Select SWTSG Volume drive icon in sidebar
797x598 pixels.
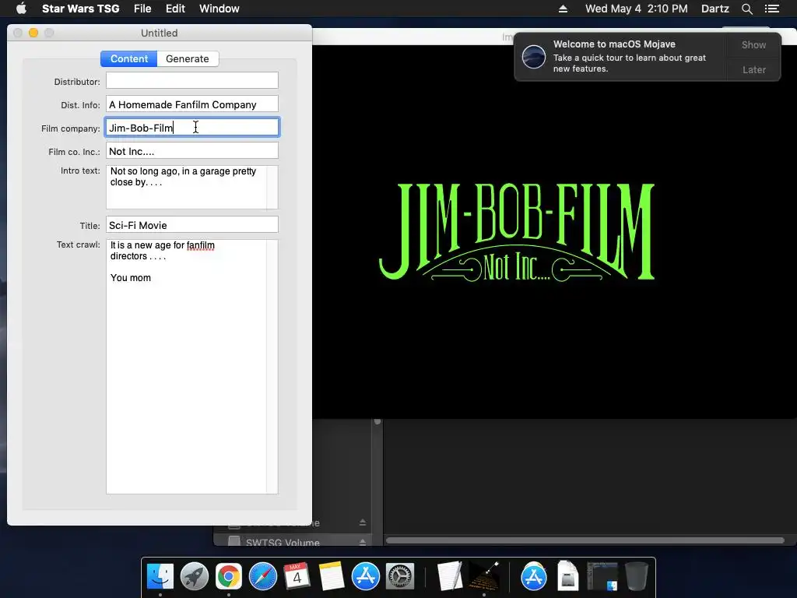233,541
